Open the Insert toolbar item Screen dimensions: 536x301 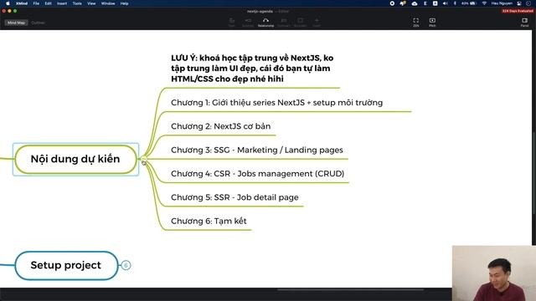317,23
